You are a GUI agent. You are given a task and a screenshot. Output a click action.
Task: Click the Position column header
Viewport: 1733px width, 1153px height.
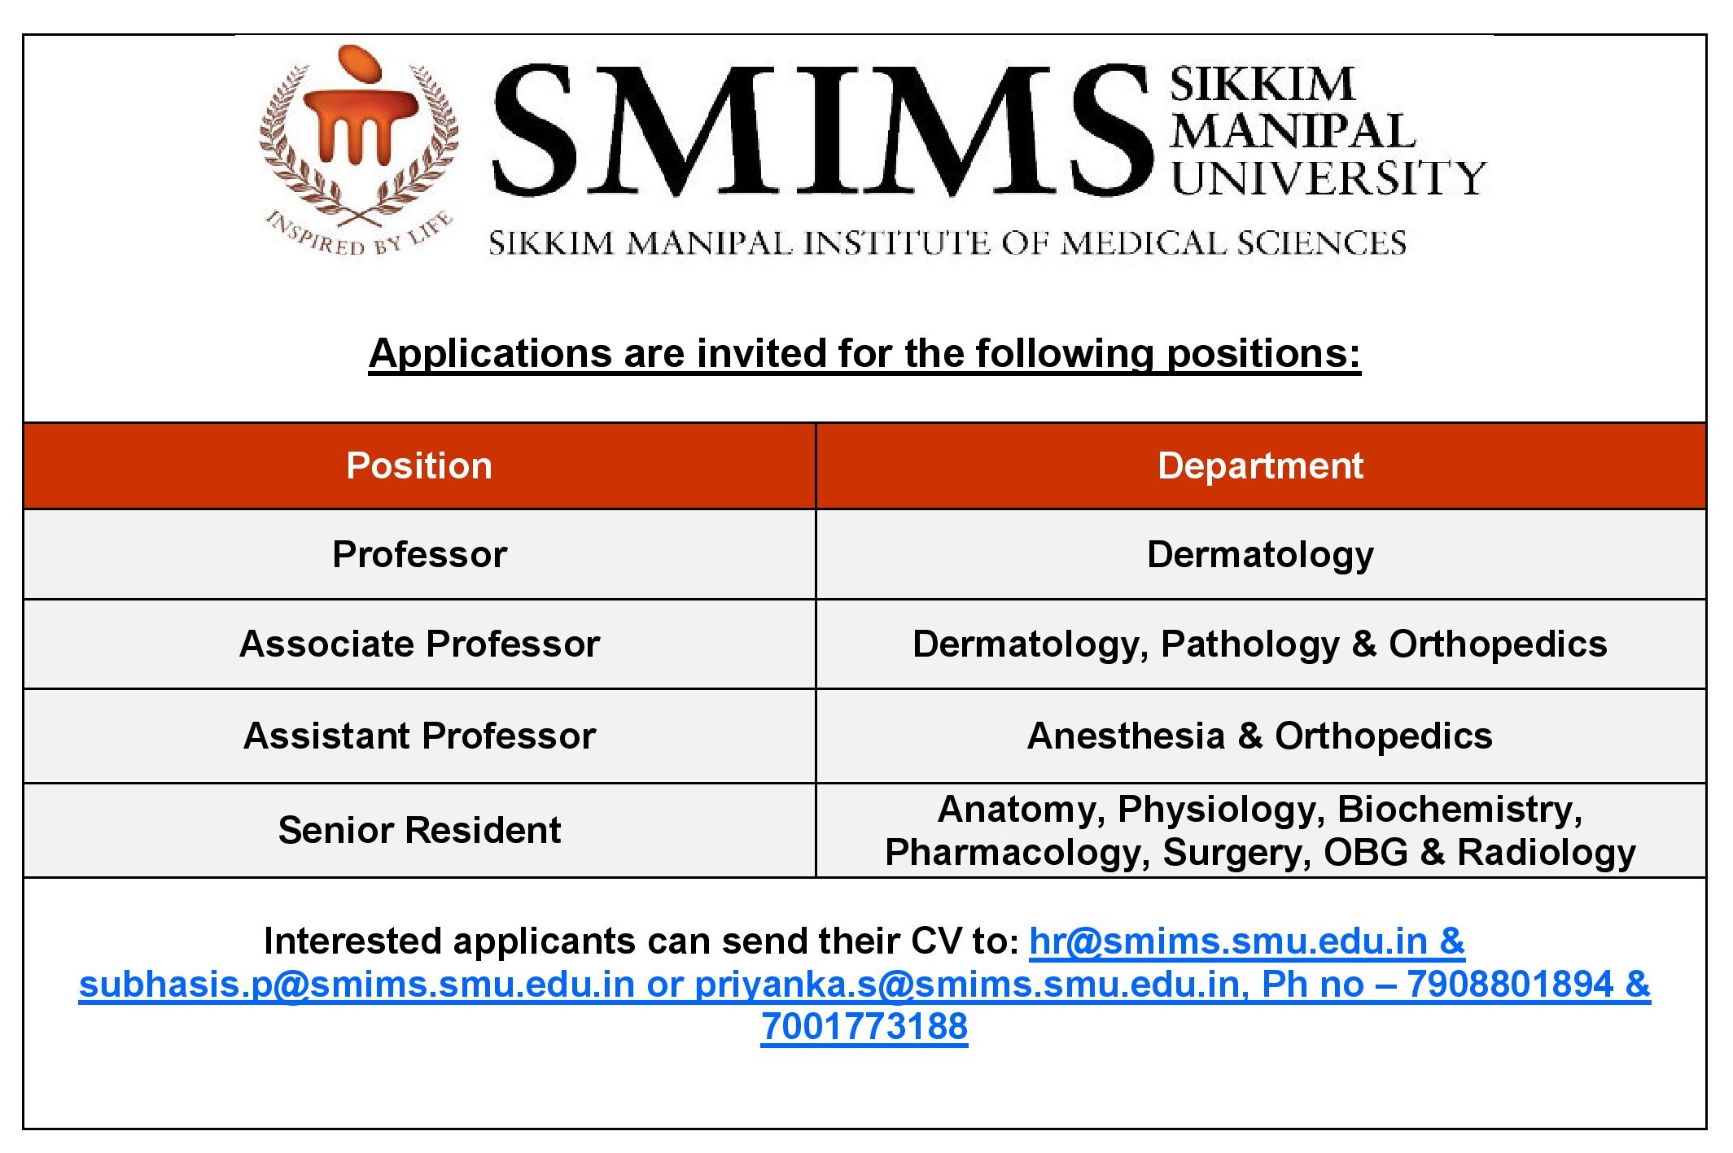pos(419,466)
